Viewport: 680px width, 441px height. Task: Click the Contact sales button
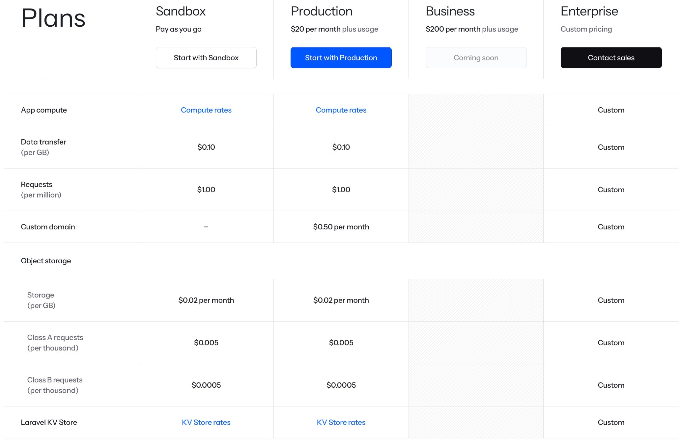pos(611,58)
